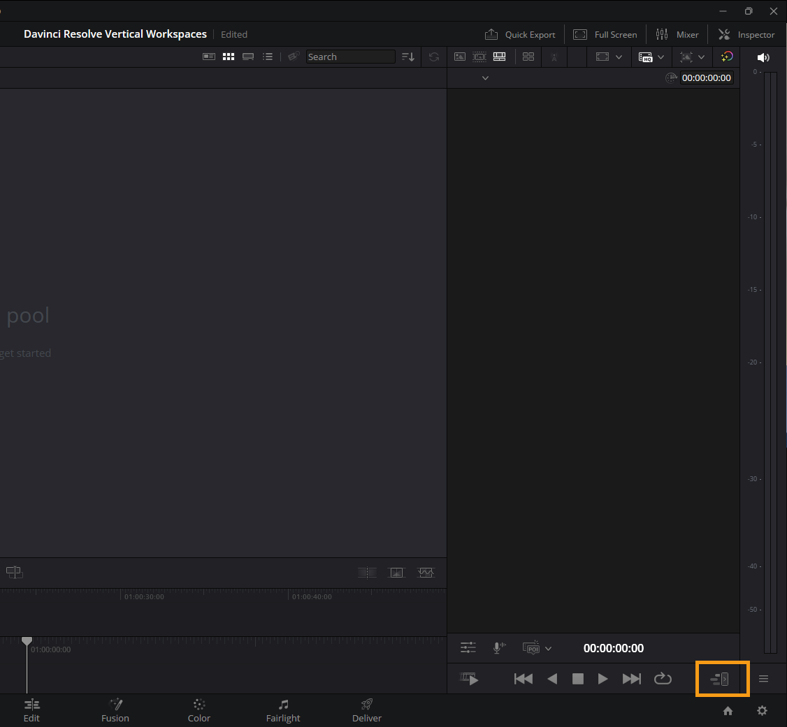
Task: Toggle the safe area overlay icon
Action: [602, 57]
